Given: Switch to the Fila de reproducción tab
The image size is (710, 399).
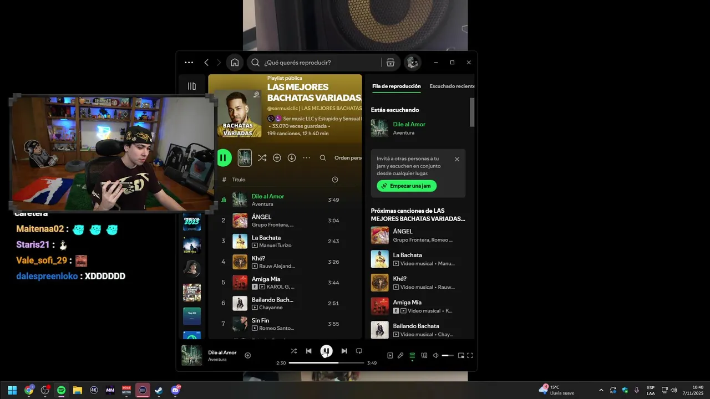Looking at the screenshot, I should click(396, 86).
